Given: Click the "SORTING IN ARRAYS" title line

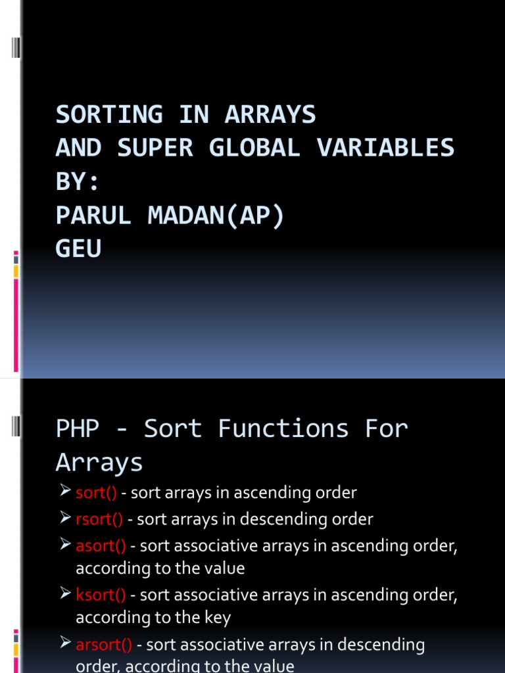Looking at the screenshot, I should 186,115.
